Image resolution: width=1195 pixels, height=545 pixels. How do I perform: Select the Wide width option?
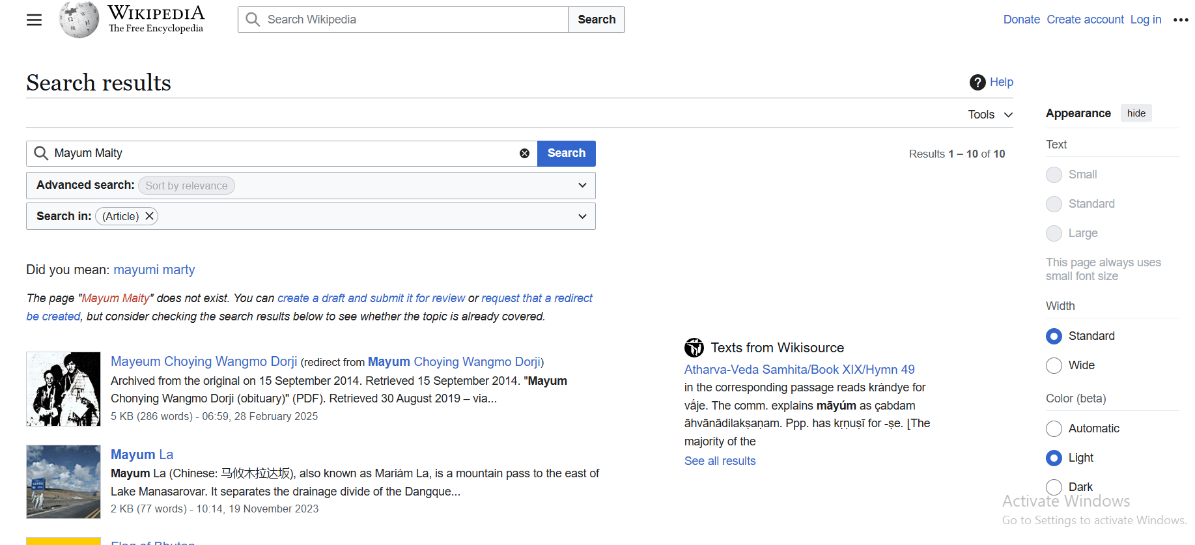coord(1054,365)
